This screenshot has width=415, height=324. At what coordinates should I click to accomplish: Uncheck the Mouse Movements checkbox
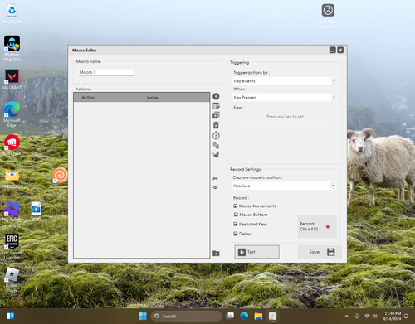(236, 206)
